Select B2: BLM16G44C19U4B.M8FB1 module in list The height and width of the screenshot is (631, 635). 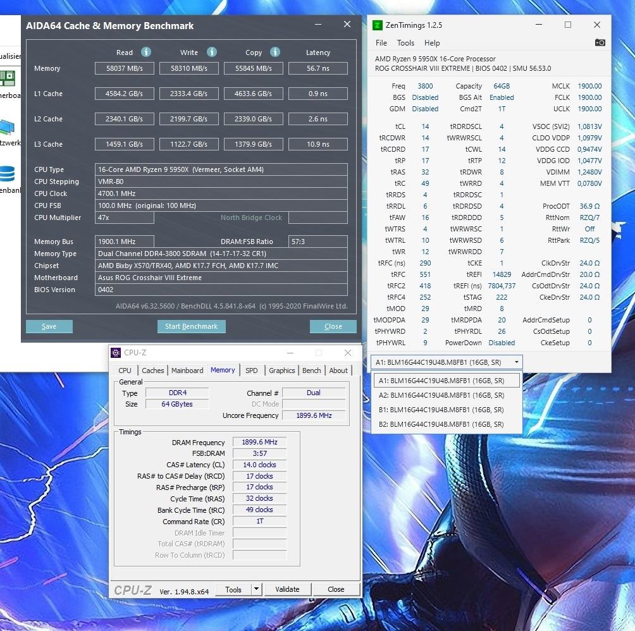pos(447,424)
